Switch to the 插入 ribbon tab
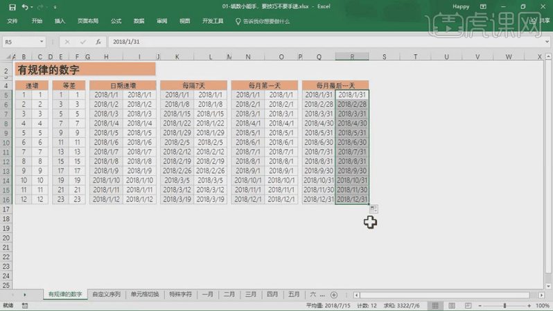Viewport: 553px width, 311px height. pyautogui.click(x=60, y=21)
